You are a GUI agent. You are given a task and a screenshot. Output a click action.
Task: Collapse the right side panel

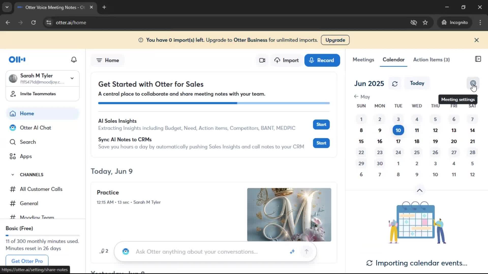click(478, 59)
